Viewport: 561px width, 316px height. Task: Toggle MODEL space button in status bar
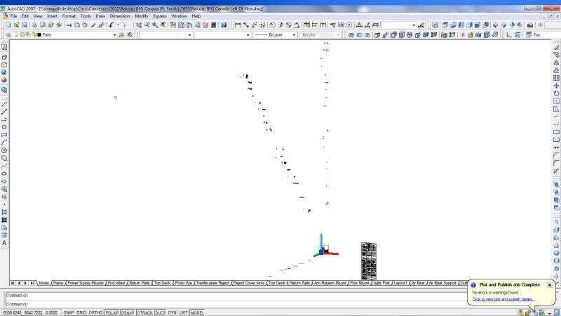click(x=197, y=312)
